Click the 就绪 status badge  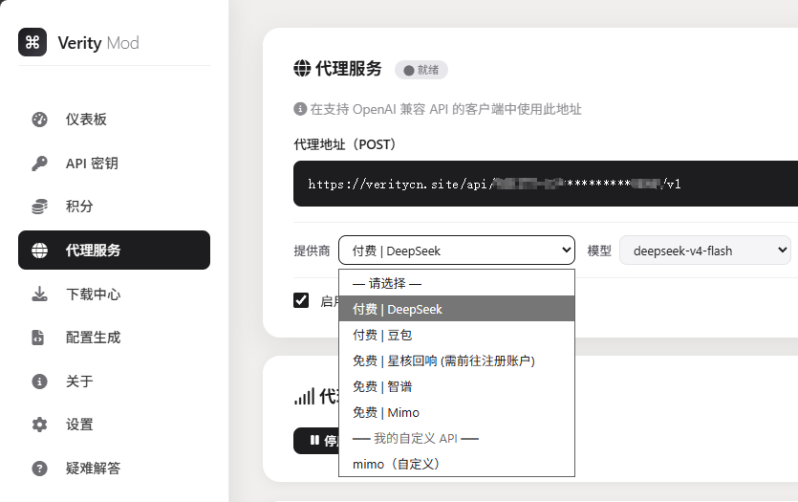(x=421, y=70)
